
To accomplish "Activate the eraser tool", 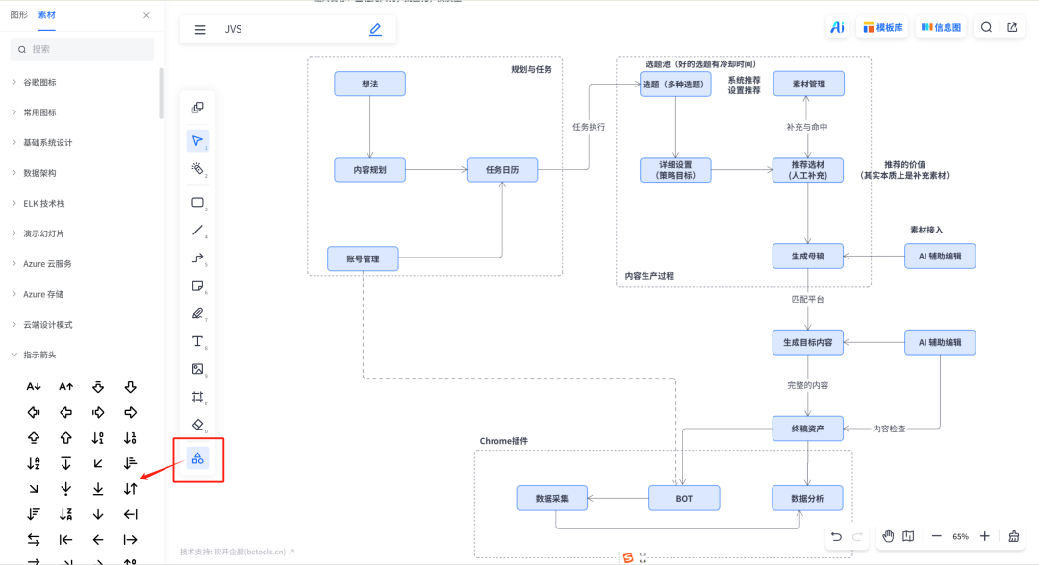I will (197, 425).
